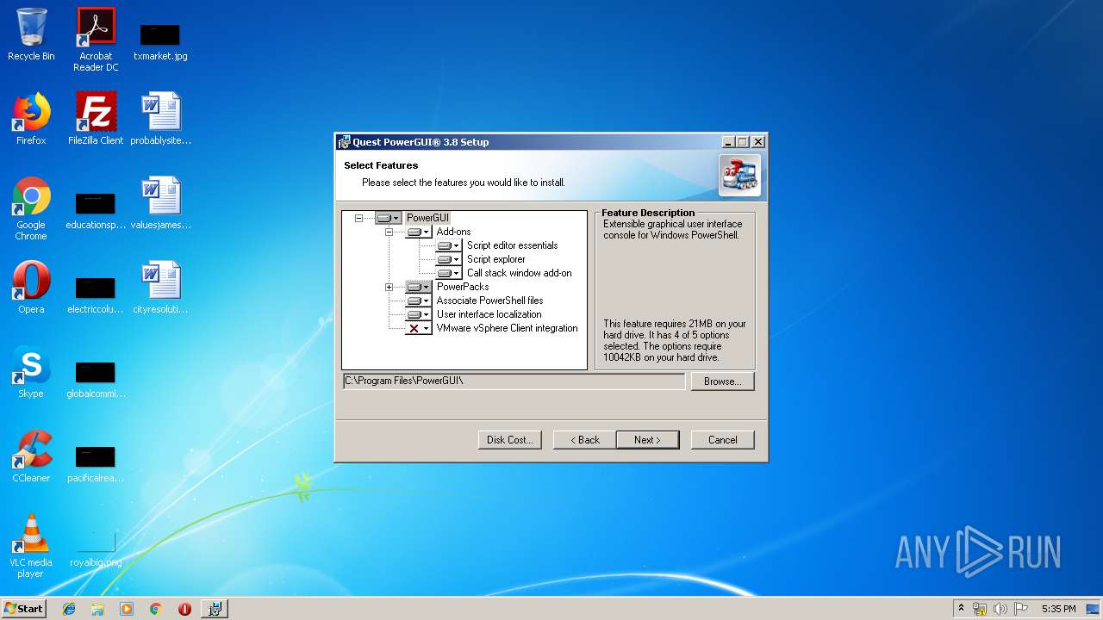Viewport: 1103px width, 620px height.
Task: Open the media player taskbar icon
Action: 127,609
